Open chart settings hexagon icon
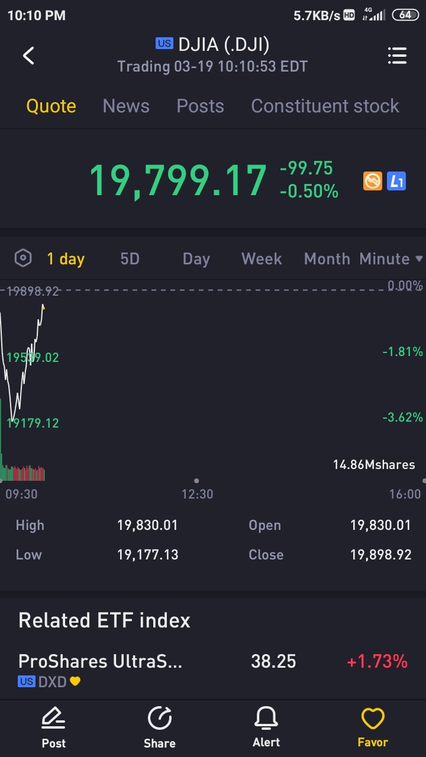Image resolution: width=426 pixels, height=757 pixels. tap(23, 258)
